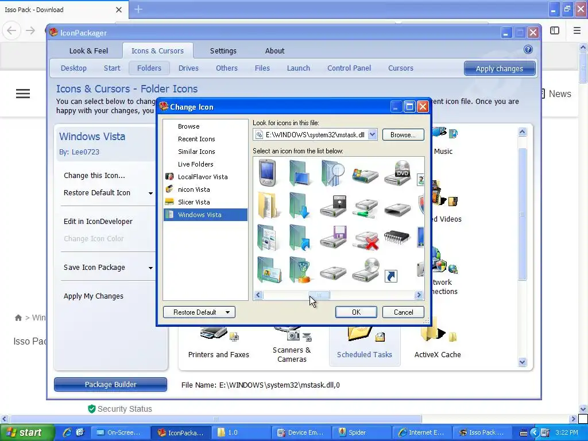Choose the memory chip icon
Image resolution: width=588 pixels, height=441 pixels.
(x=397, y=237)
